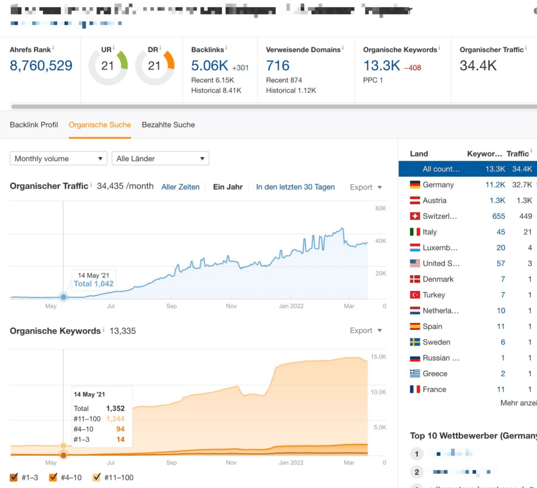The image size is (537, 488).
Task: Switch to the Backlink Profil tab
Action: (x=34, y=125)
